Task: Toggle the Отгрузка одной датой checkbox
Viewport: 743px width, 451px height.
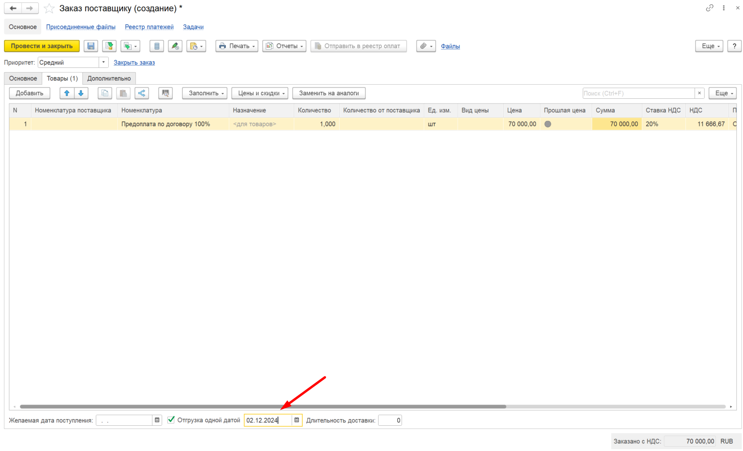Action: [171, 420]
